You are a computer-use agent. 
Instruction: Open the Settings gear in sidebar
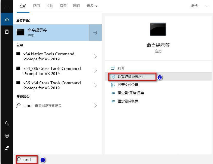tap(7, 136)
